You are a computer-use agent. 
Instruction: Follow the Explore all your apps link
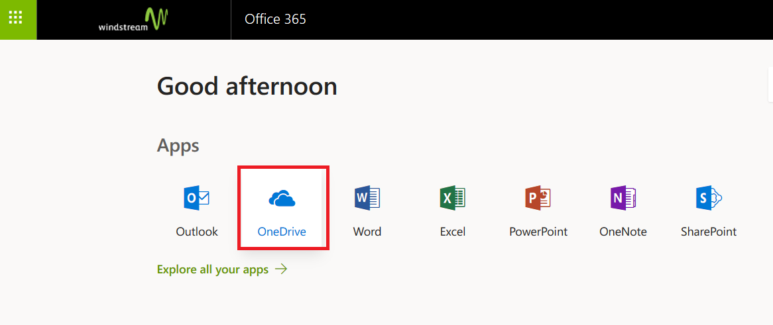(x=213, y=269)
